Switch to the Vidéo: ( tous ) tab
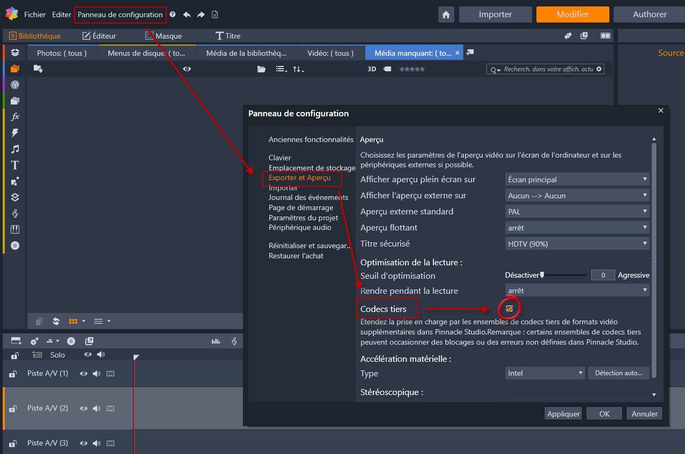This screenshot has width=685, height=454. pos(330,53)
